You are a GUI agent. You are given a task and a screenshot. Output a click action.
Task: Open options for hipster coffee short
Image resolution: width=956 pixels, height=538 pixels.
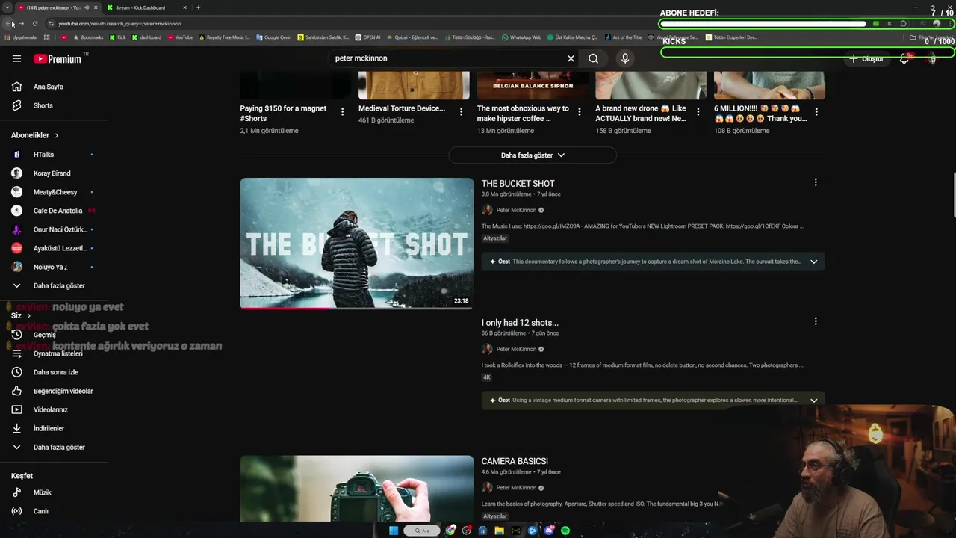(580, 112)
